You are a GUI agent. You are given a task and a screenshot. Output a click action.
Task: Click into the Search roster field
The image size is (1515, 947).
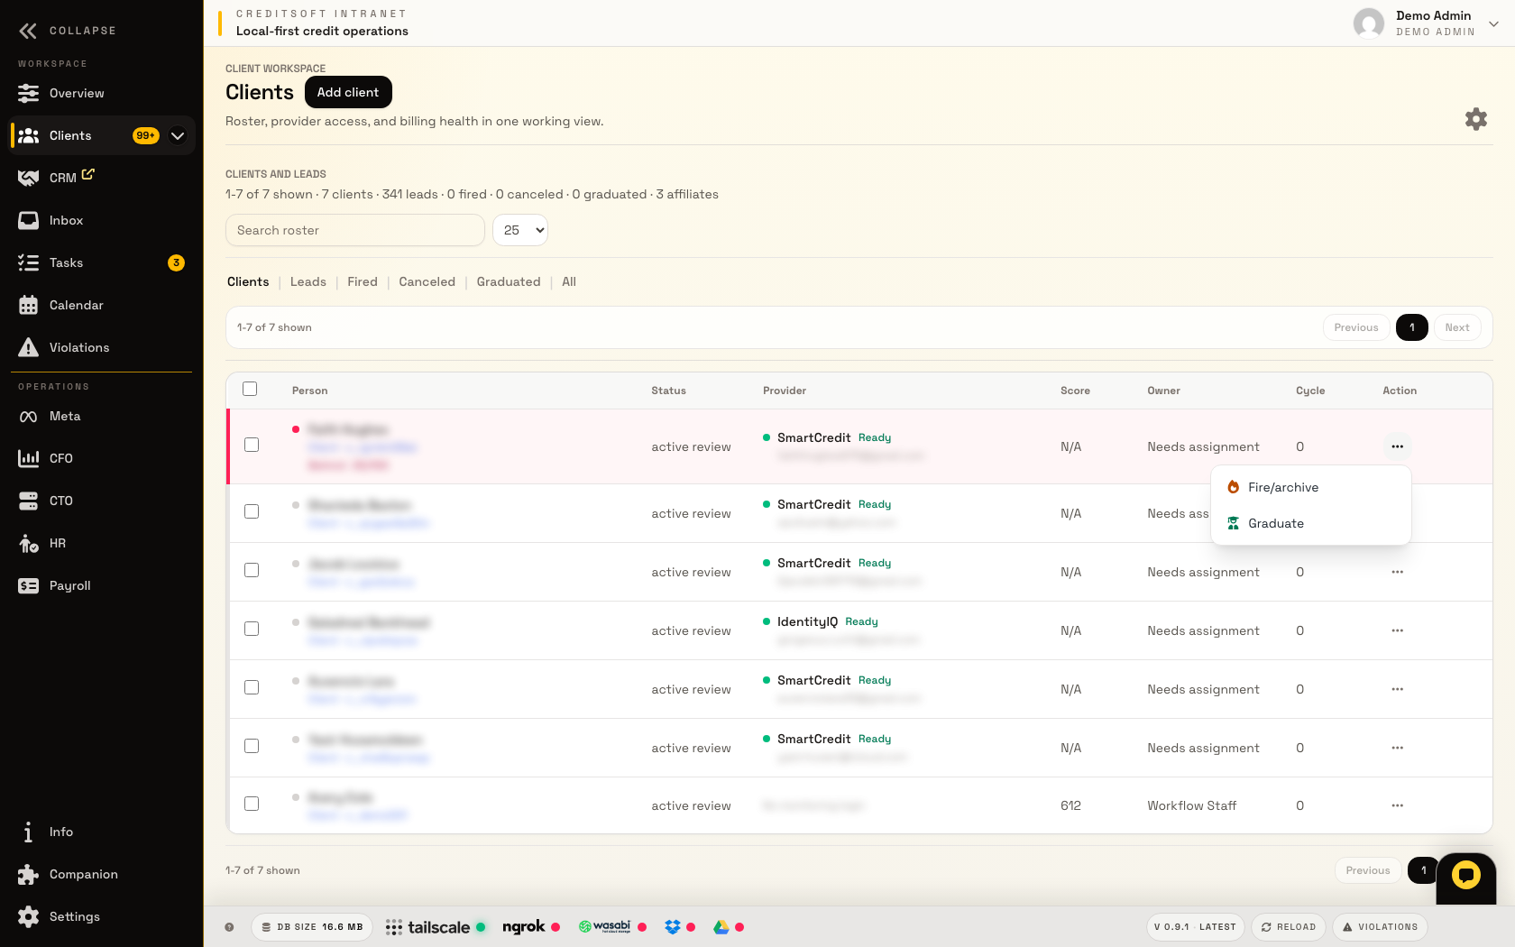[355, 230]
